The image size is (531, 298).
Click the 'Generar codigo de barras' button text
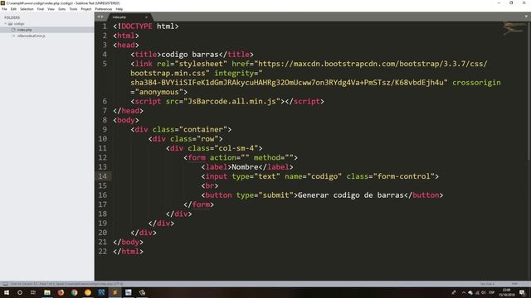(x=350, y=195)
